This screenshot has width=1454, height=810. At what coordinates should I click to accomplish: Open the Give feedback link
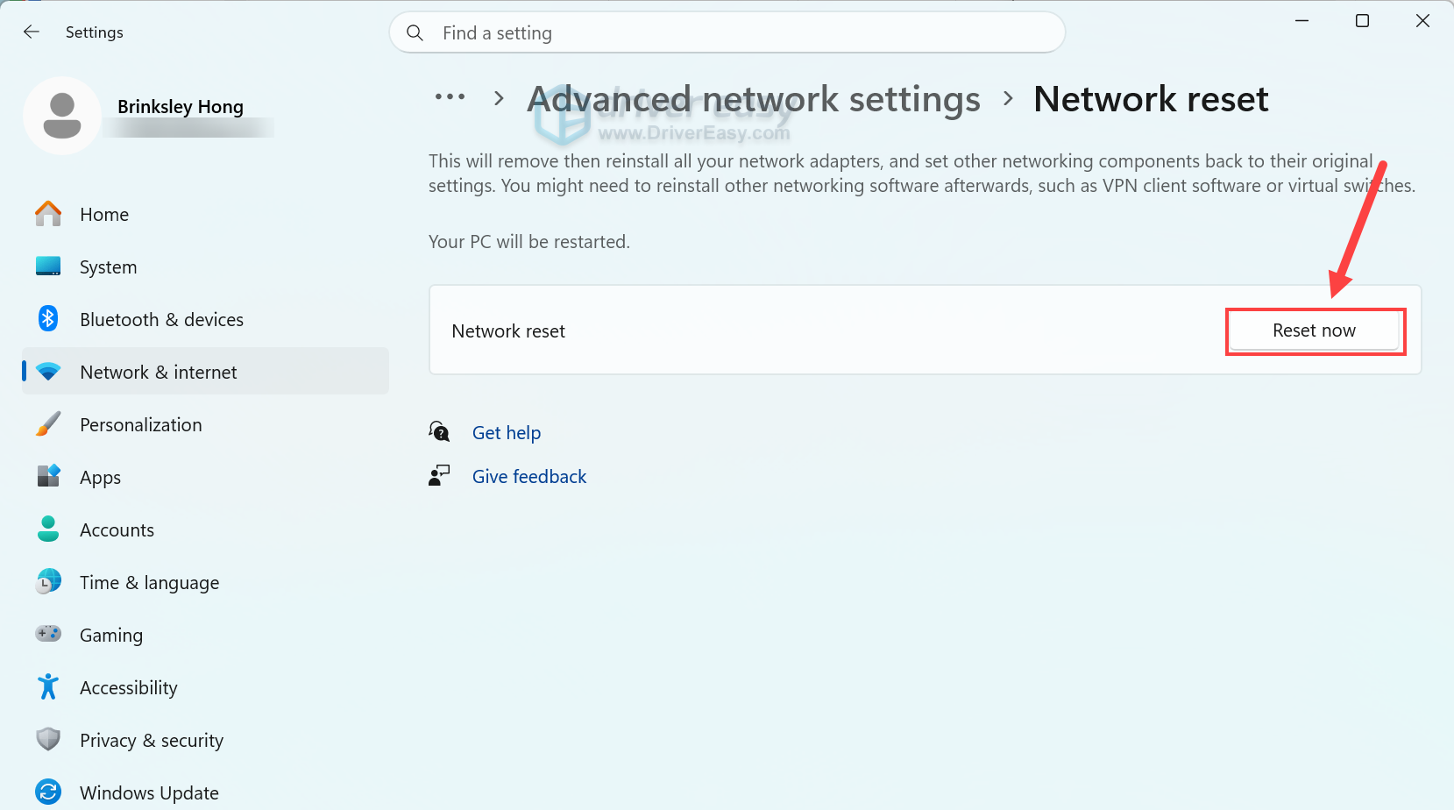pos(529,476)
